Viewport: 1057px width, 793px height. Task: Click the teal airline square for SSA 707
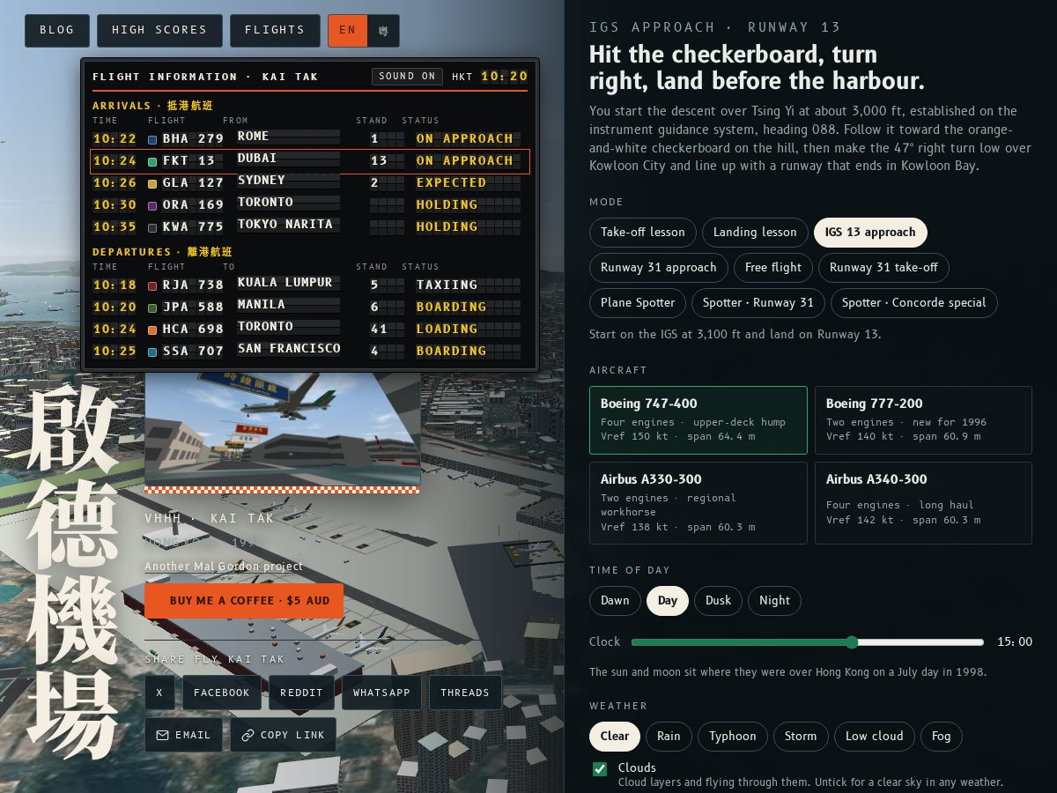pos(152,352)
